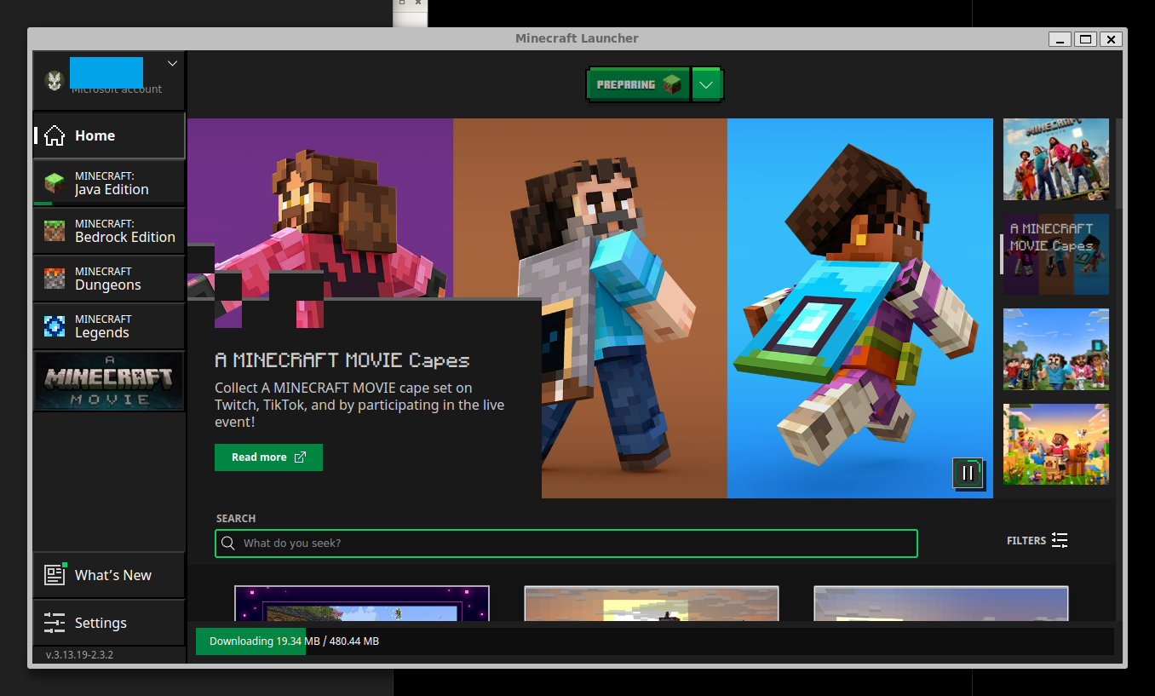Open the What's New section
This screenshot has width=1155, height=696.
(x=109, y=575)
